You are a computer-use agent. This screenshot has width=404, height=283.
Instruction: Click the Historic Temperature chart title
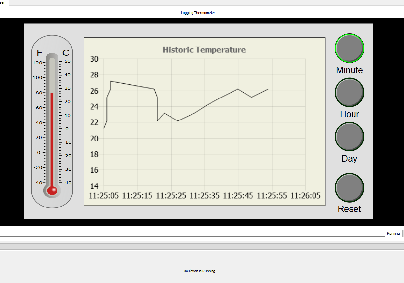click(x=204, y=50)
